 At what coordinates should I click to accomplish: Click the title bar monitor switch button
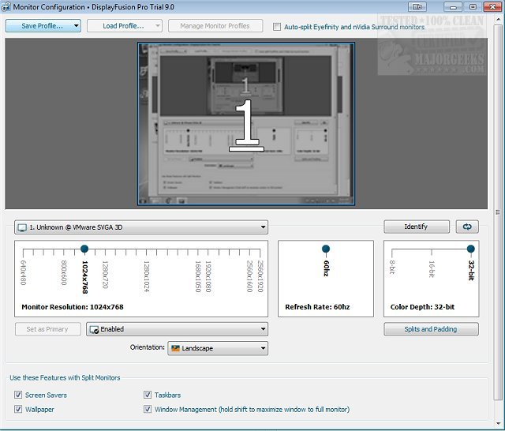point(417,6)
